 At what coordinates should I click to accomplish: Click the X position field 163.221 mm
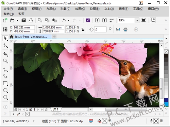[24, 27]
